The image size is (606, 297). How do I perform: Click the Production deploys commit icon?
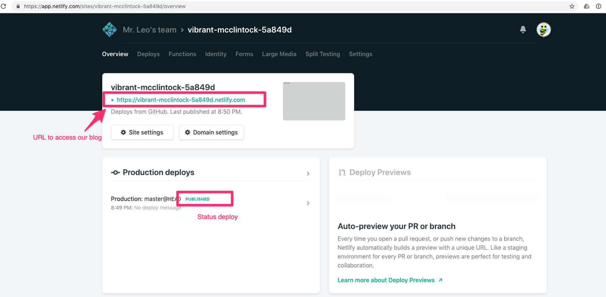tap(116, 173)
